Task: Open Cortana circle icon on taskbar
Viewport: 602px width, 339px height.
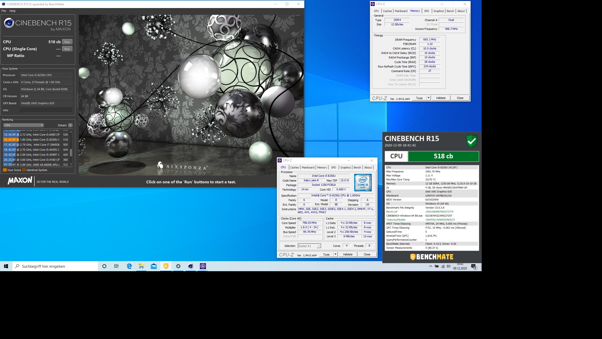Action: [104, 266]
